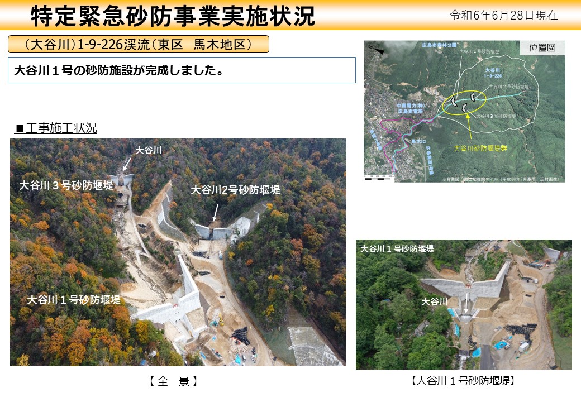Click the white arrow beside 大谷川 in the panorama photo

(x=127, y=162)
